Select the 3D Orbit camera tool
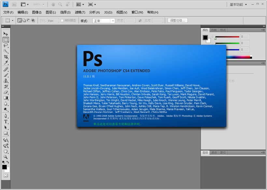 click(6, 146)
